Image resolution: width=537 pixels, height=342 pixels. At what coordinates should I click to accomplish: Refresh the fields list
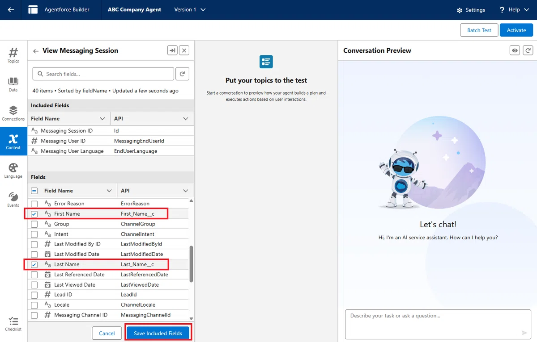coord(182,74)
